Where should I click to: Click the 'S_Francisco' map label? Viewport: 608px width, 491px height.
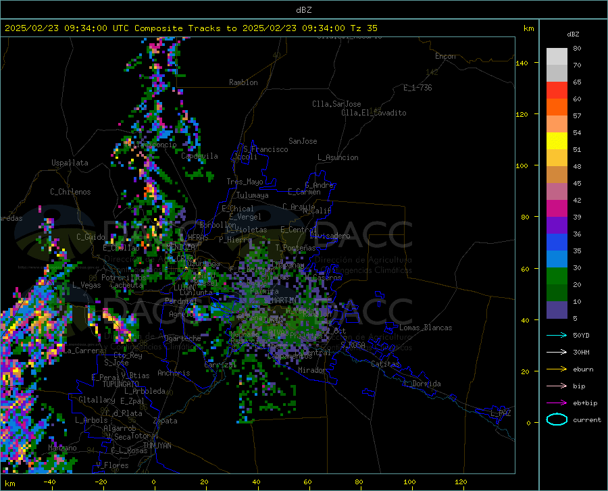(265, 149)
